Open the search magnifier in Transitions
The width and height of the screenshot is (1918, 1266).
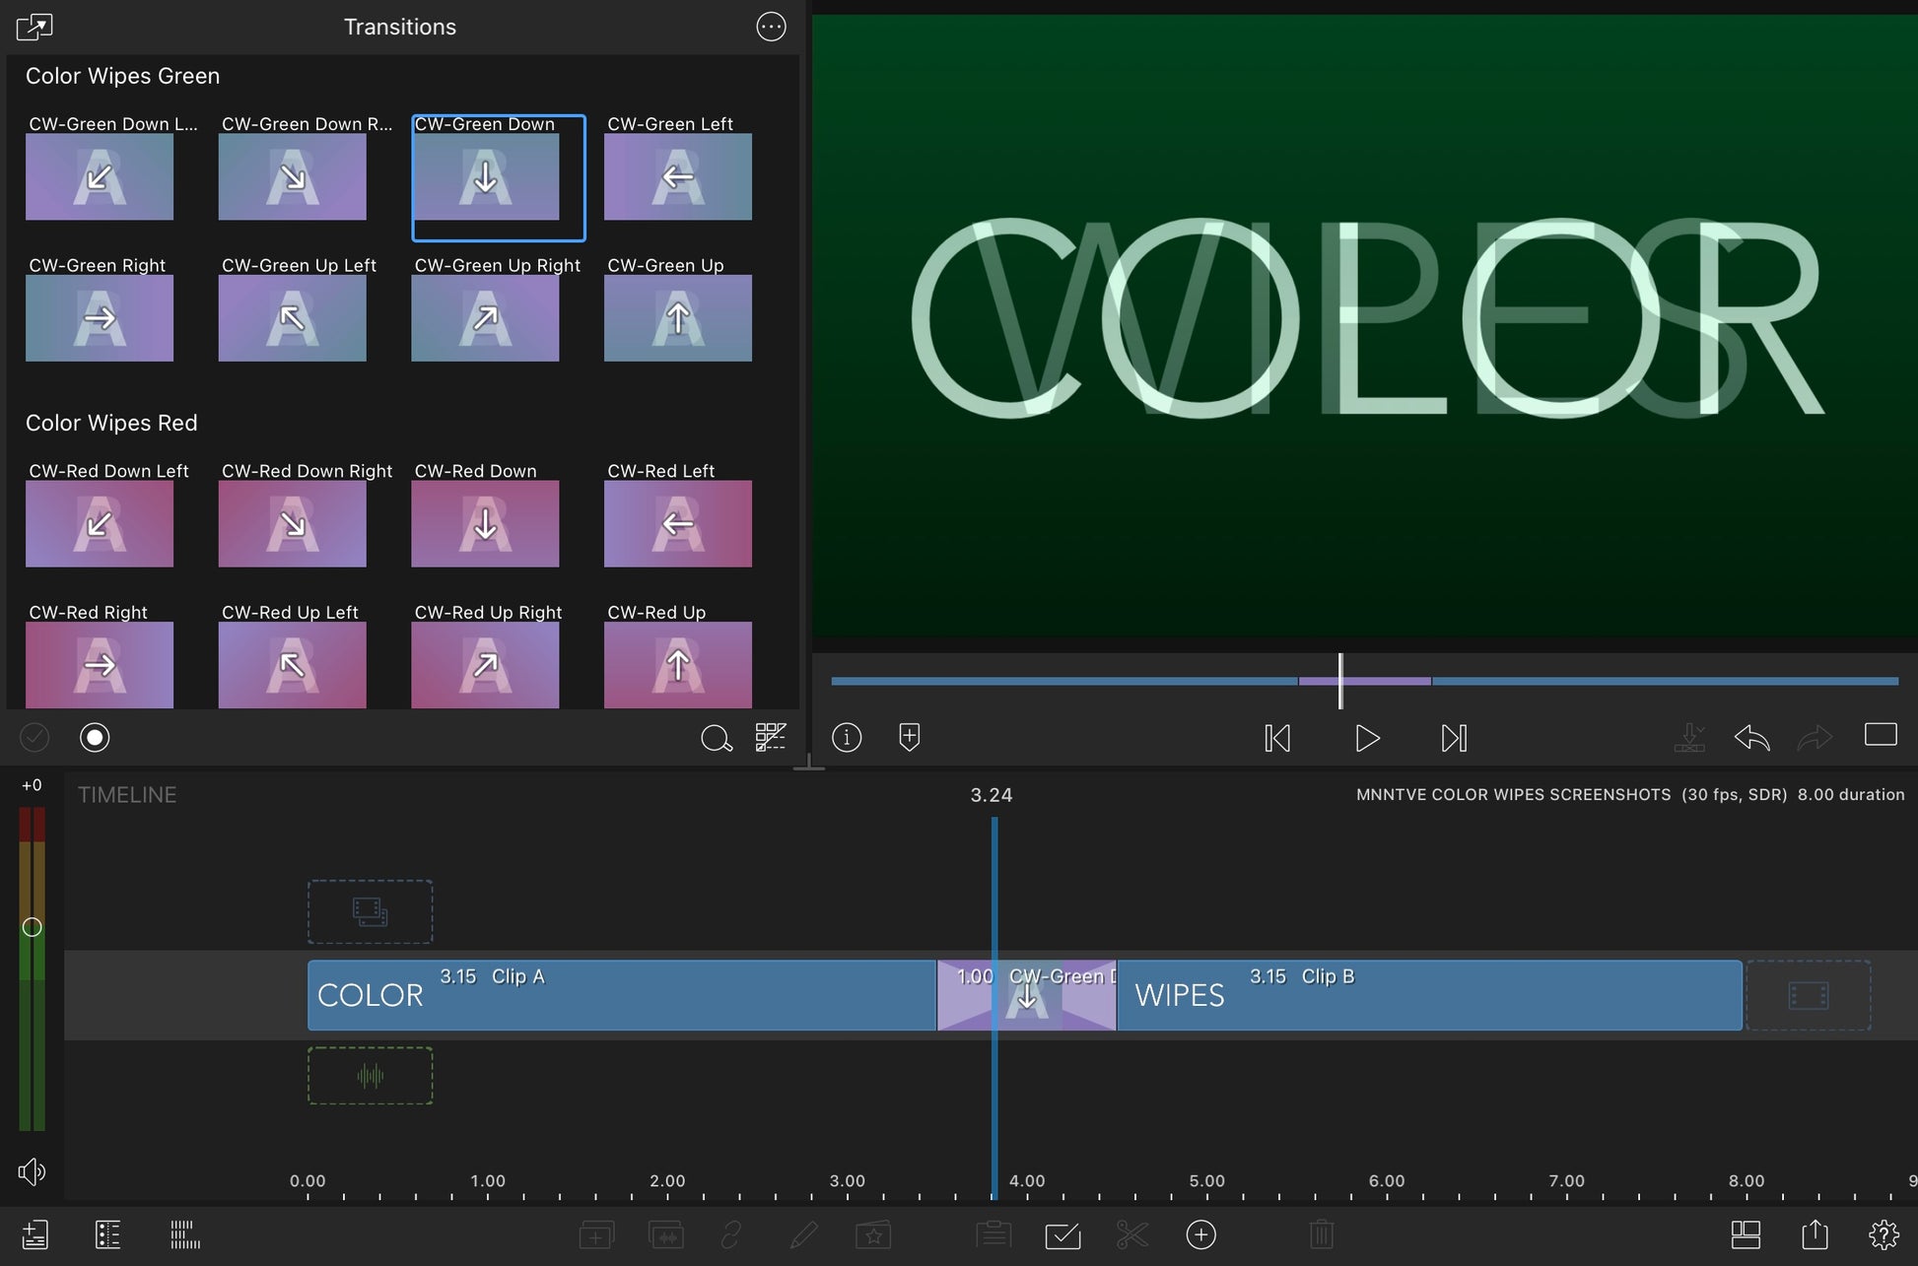coord(716,738)
